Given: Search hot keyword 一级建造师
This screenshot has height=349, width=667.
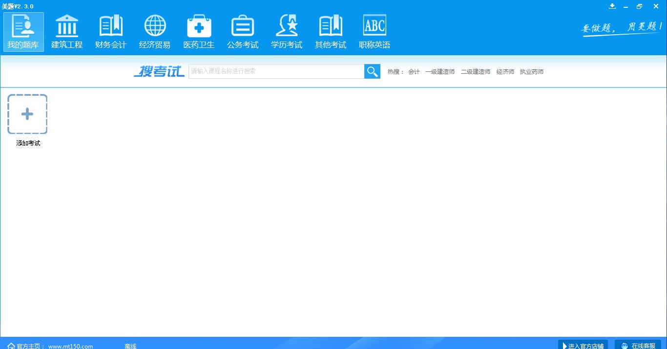Looking at the screenshot, I should click(x=440, y=72).
